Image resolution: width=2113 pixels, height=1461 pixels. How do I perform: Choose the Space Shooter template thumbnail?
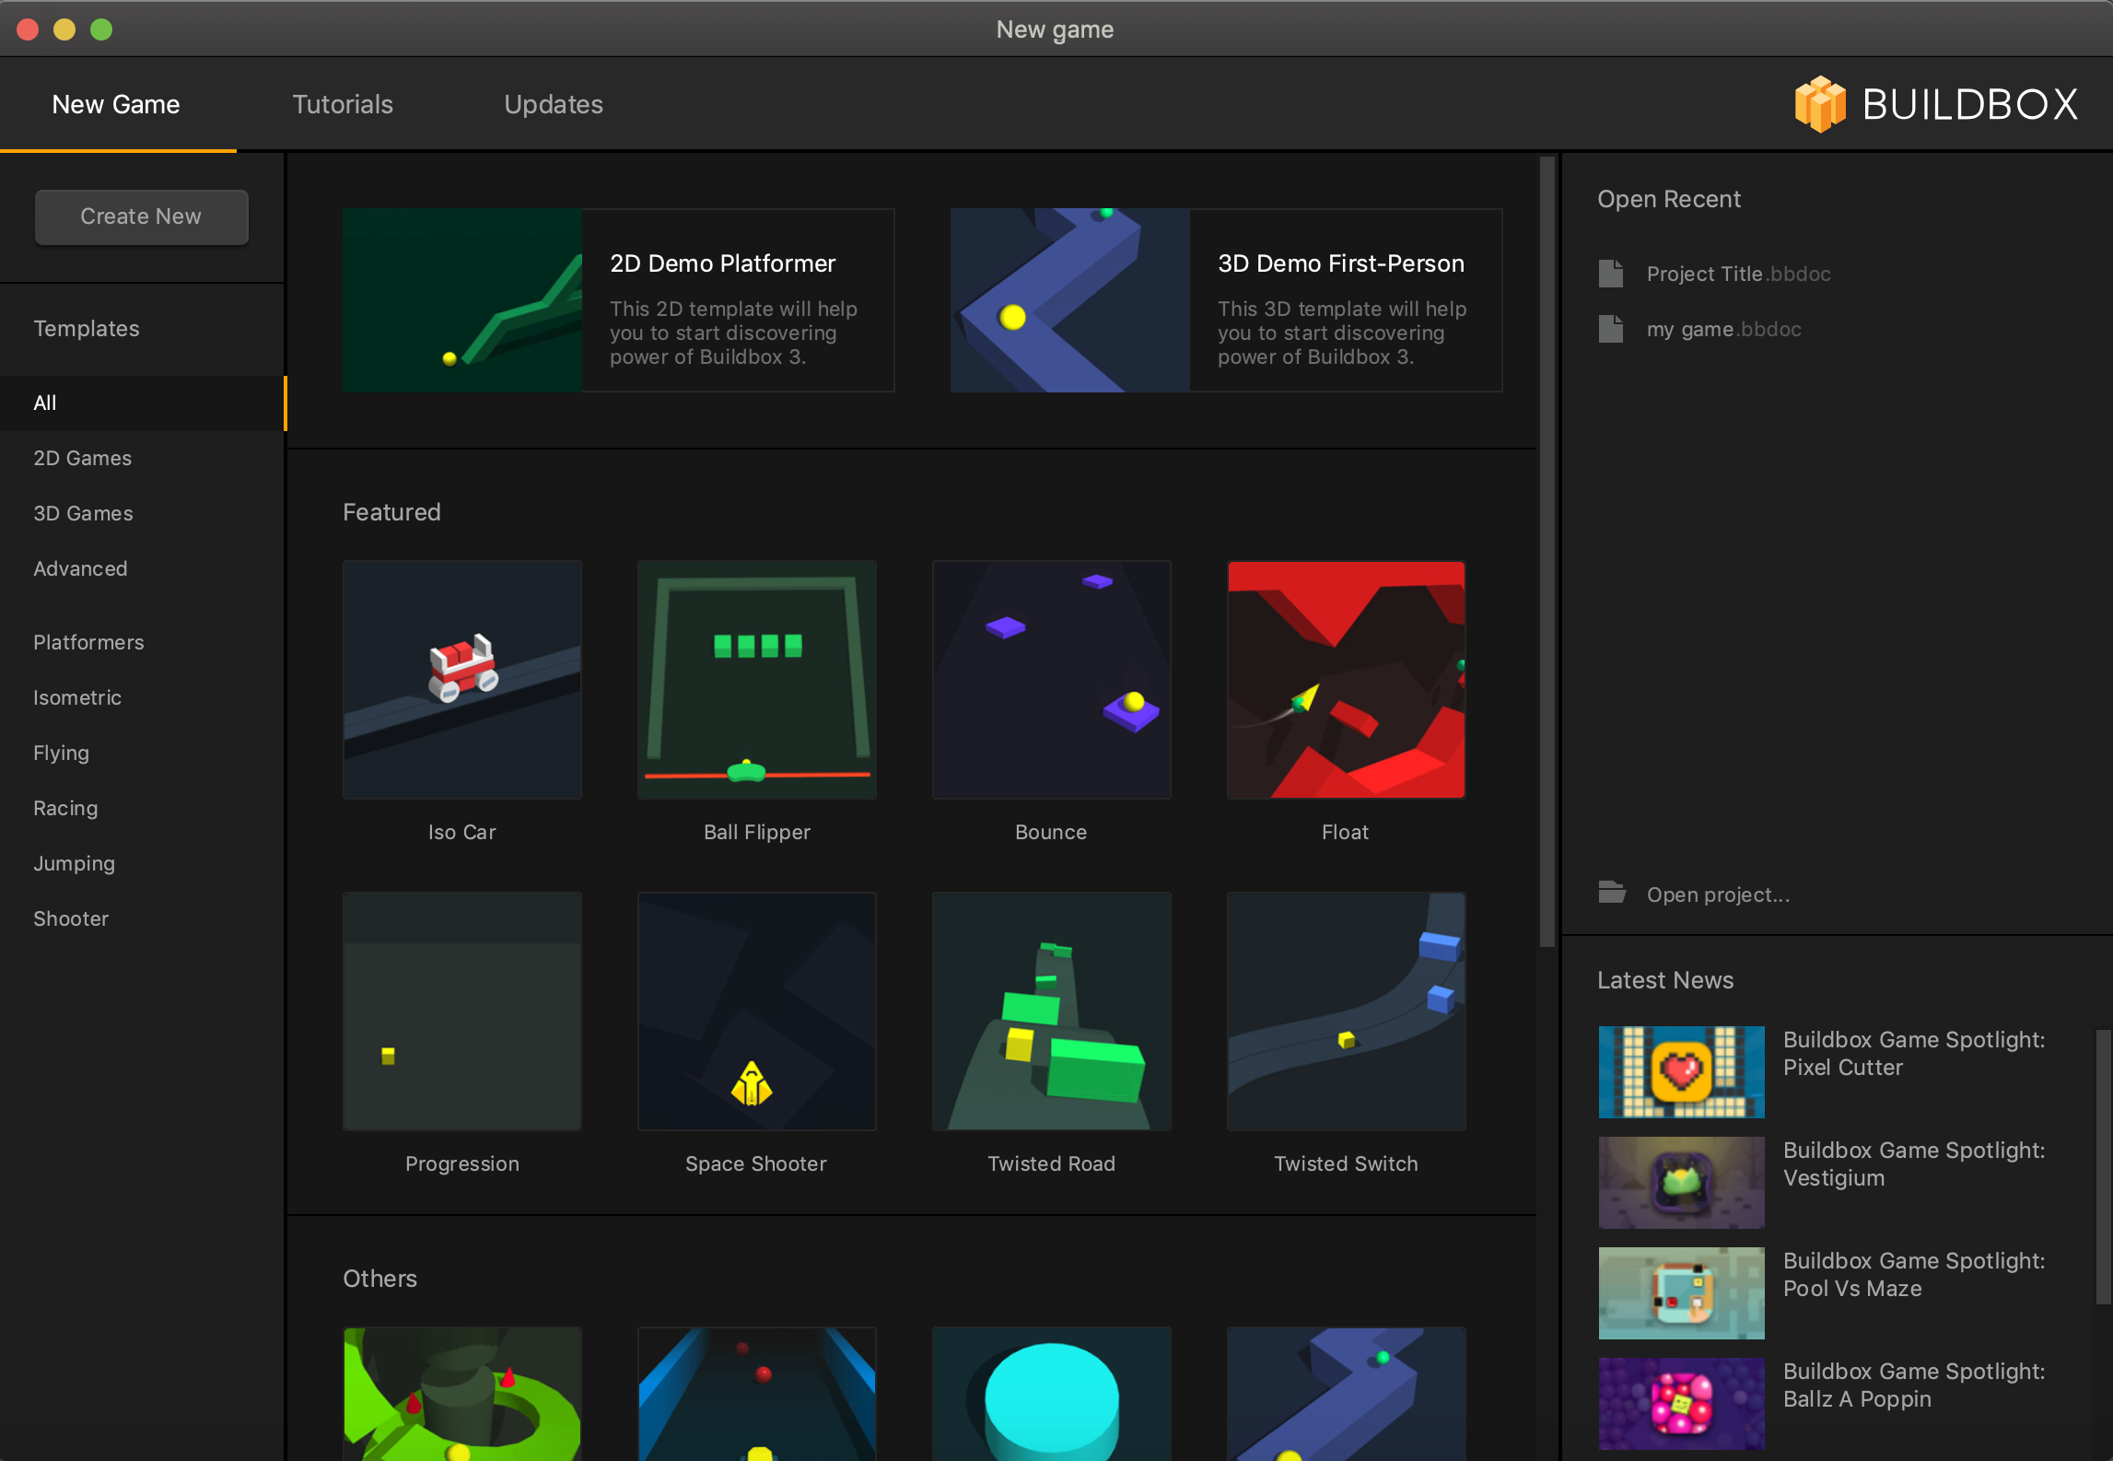tap(757, 1011)
